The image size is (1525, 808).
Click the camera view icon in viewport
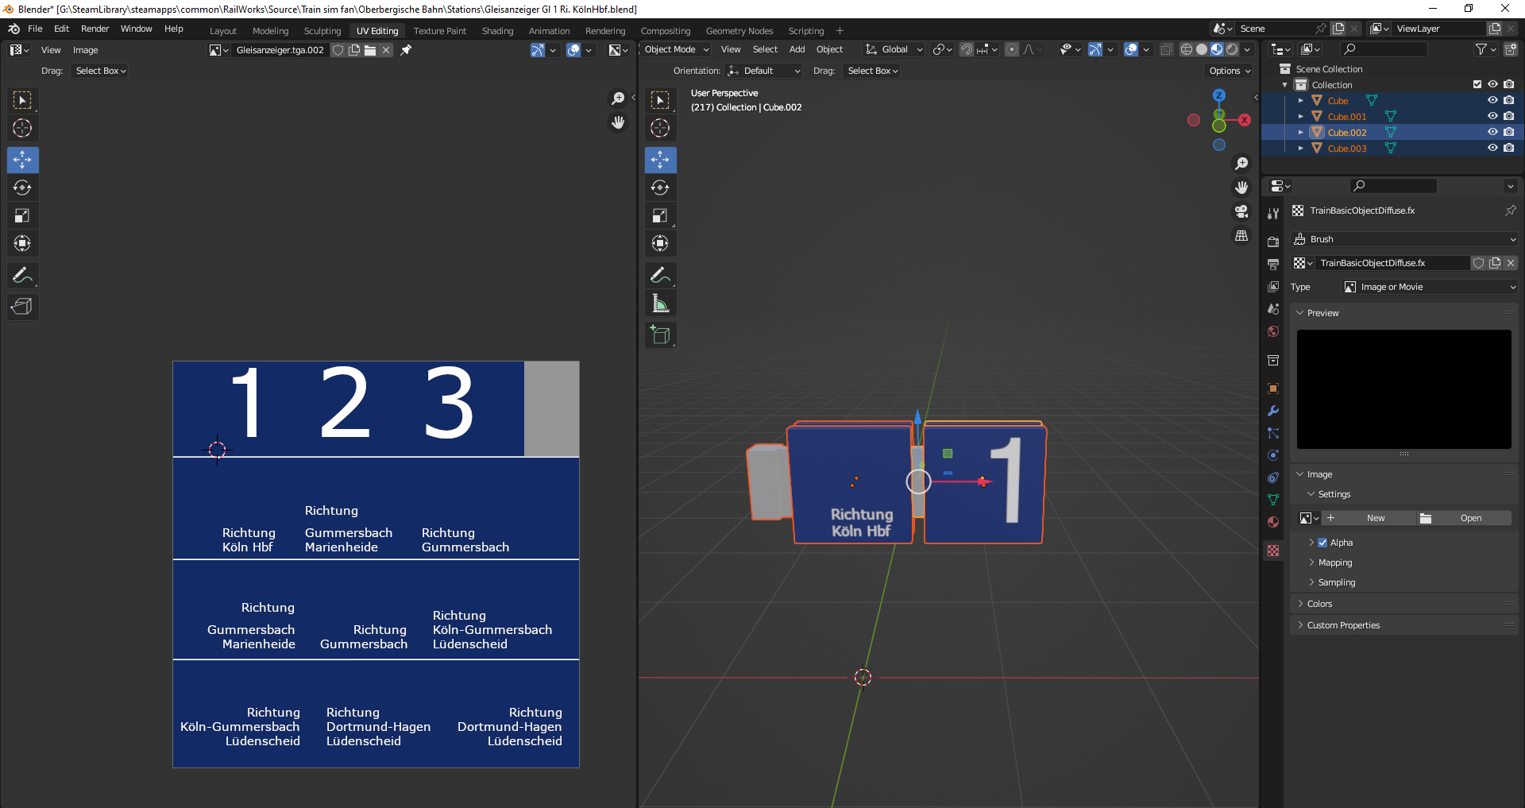pos(1241,211)
